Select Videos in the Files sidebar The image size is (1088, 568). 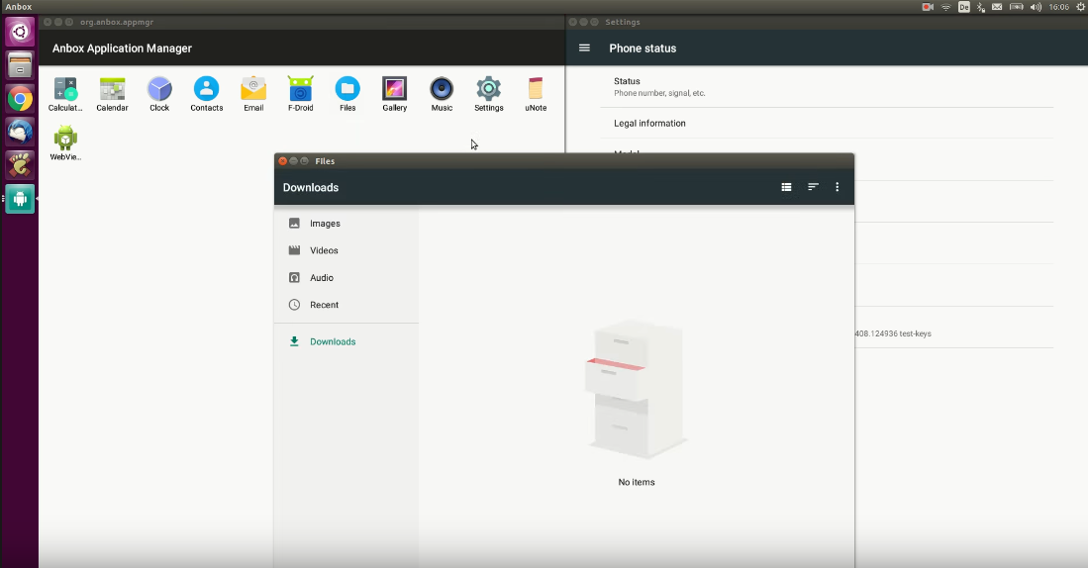click(324, 250)
